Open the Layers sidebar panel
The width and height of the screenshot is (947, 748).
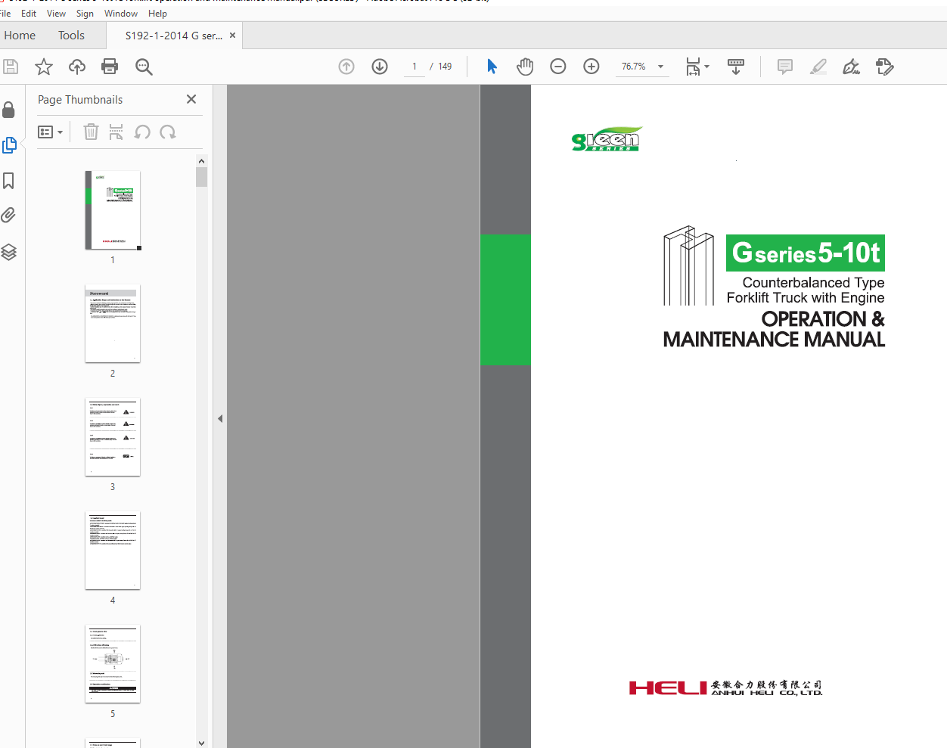point(8,252)
